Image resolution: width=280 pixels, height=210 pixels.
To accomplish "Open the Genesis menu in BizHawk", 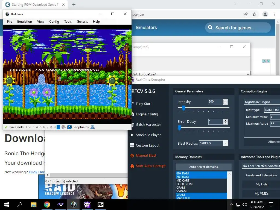I will click(x=82, y=22).
